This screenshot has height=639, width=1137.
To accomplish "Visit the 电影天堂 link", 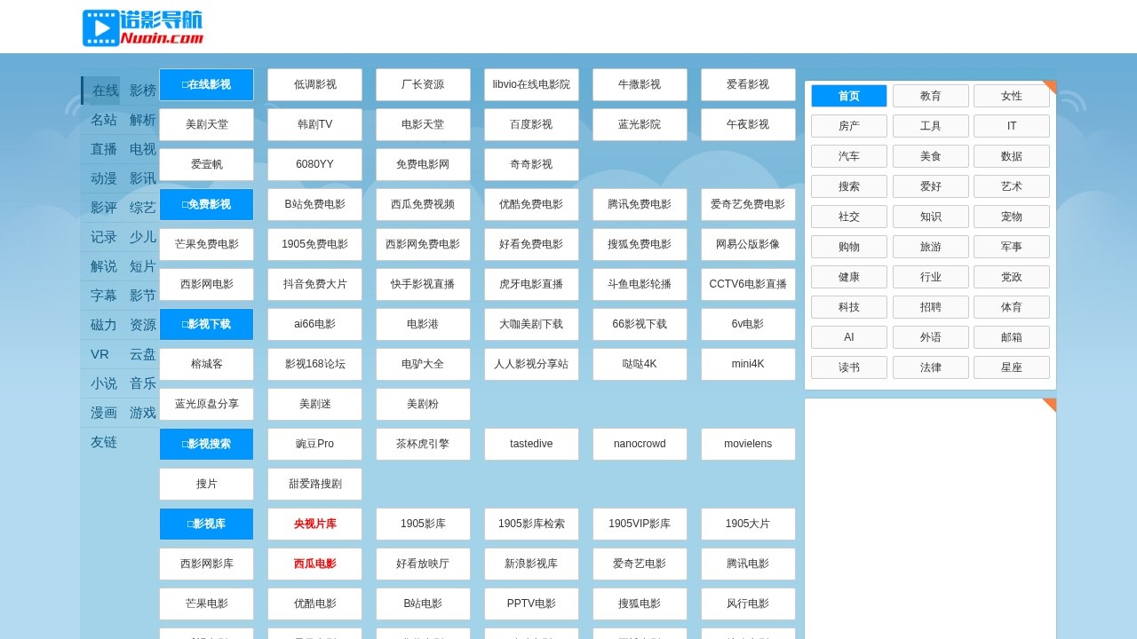I will 423,125.
